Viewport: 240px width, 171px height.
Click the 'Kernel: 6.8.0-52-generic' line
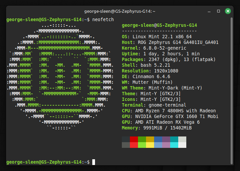click(154, 48)
